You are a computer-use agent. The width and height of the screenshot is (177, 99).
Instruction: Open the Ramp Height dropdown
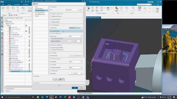[76, 62]
